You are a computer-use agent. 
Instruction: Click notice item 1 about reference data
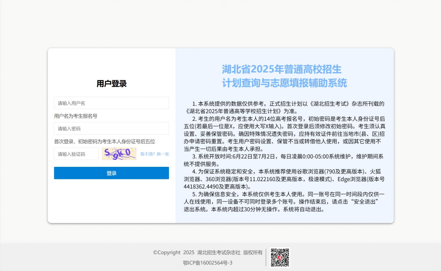click(x=284, y=107)
